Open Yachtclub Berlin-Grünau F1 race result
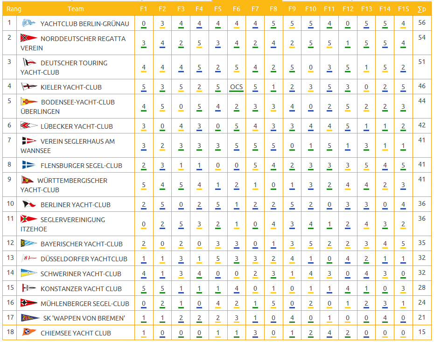The width and height of the screenshot is (434, 342). tap(144, 23)
